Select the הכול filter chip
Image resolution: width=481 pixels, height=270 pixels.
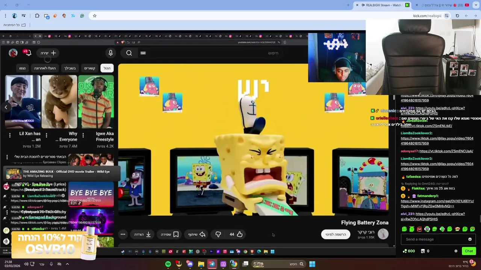(107, 68)
